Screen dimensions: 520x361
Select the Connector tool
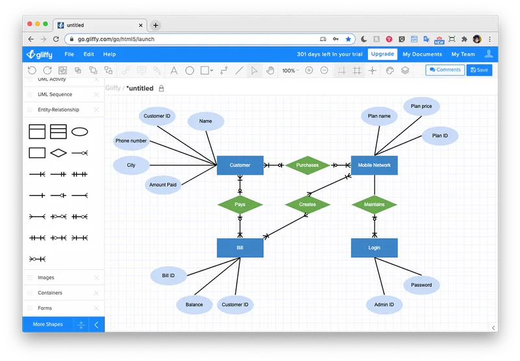click(x=224, y=70)
